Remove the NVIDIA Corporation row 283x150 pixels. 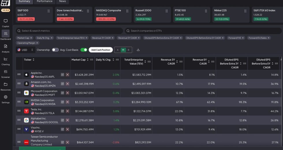pyautogui.click(x=67, y=102)
